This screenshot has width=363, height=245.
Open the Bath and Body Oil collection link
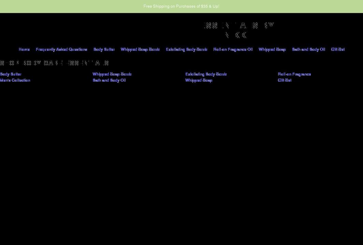point(109,80)
